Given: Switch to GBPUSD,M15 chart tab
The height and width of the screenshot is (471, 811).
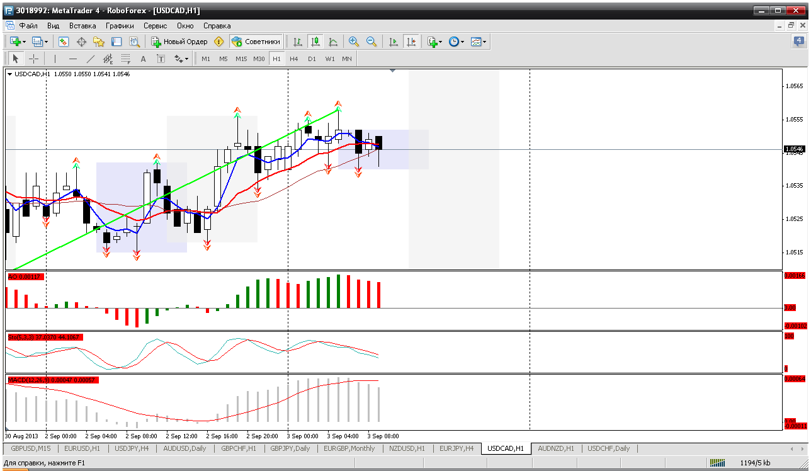Looking at the screenshot, I should click(x=31, y=448).
